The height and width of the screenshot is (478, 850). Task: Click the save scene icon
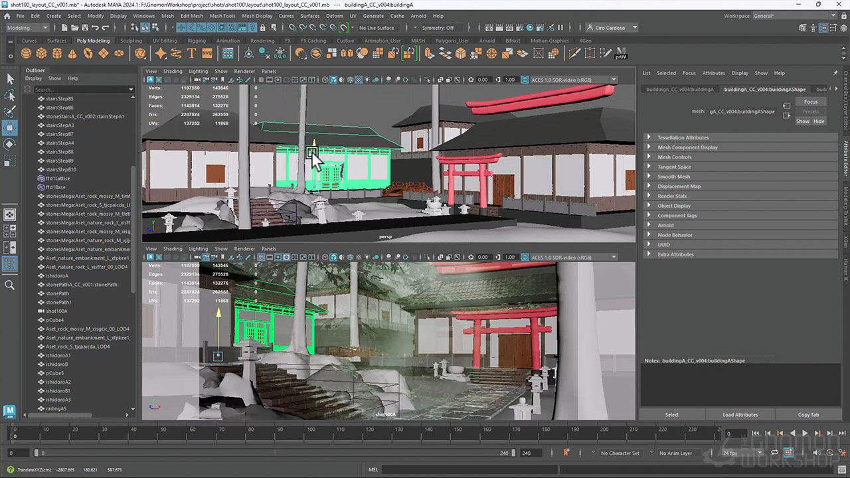(84, 28)
